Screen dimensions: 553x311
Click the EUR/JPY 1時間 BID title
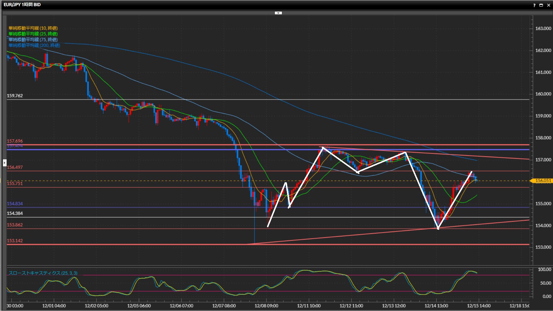click(x=22, y=5)
